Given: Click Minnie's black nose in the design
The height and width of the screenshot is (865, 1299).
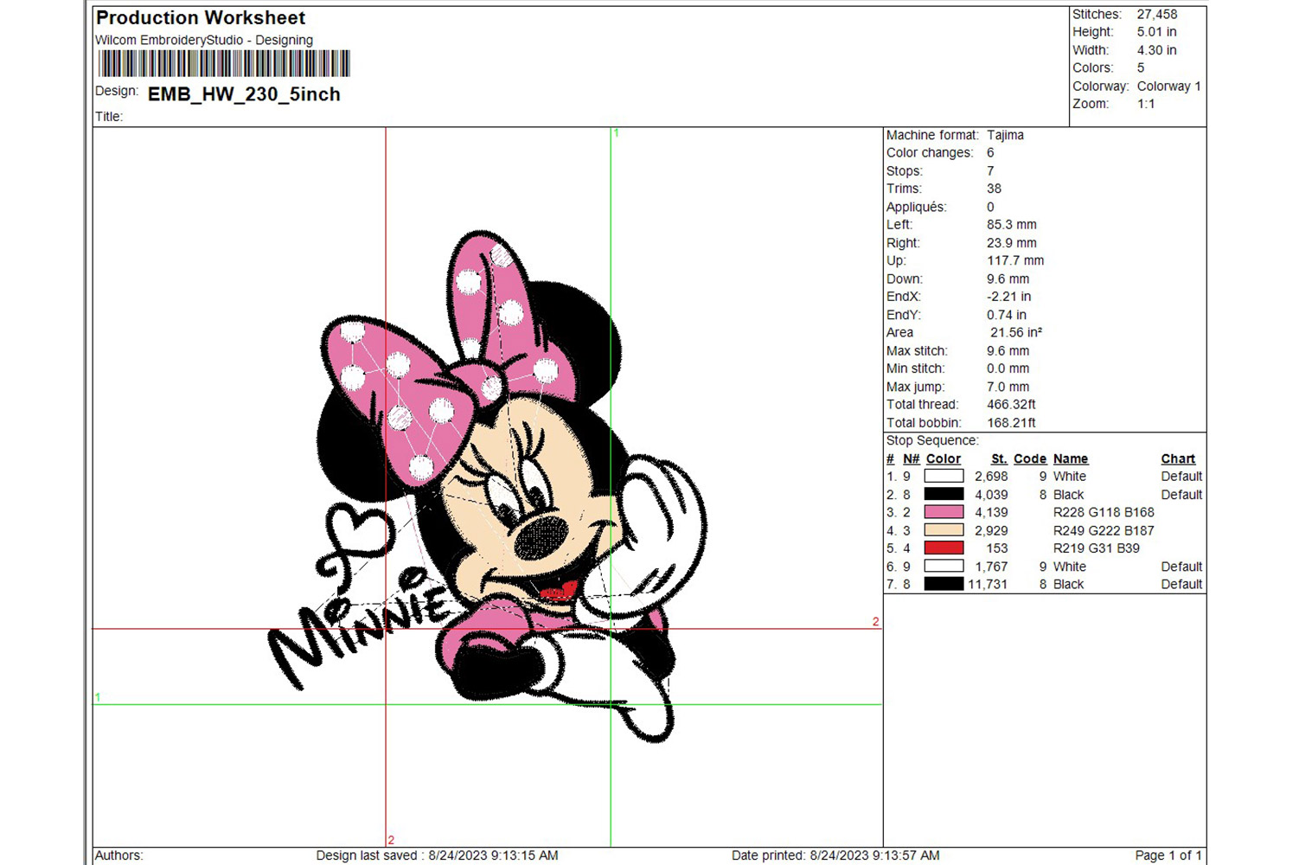Looking at the screenshot, I should [541, 539].
